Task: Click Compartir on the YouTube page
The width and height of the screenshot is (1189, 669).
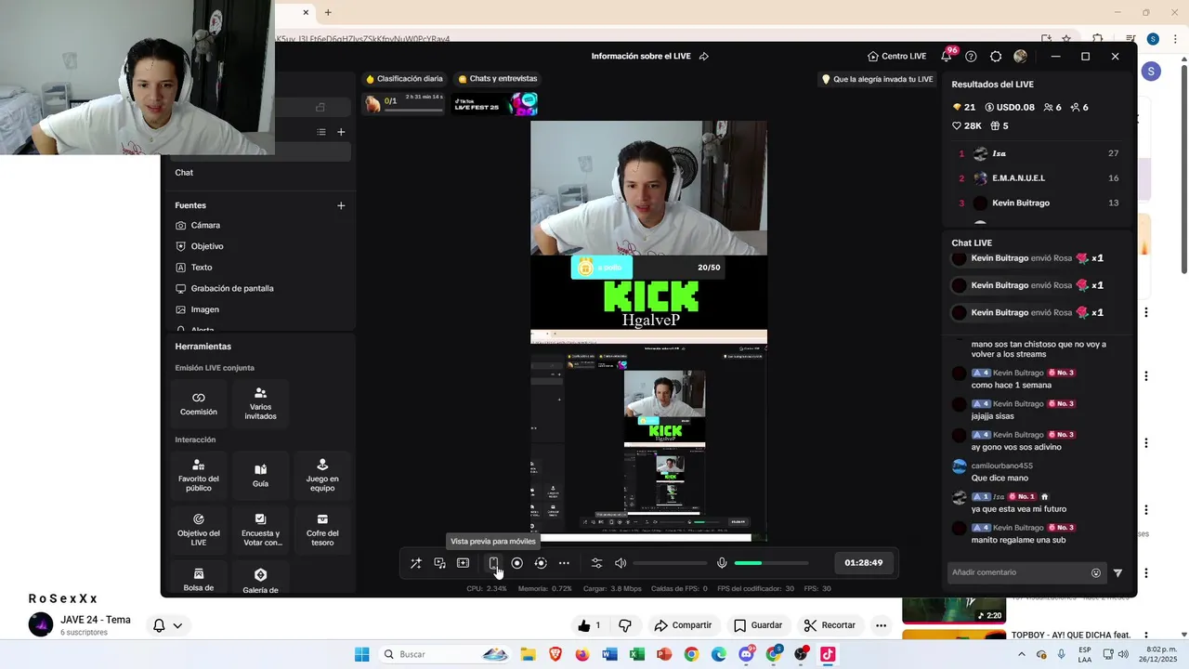Action: click(x=683, y=625)
